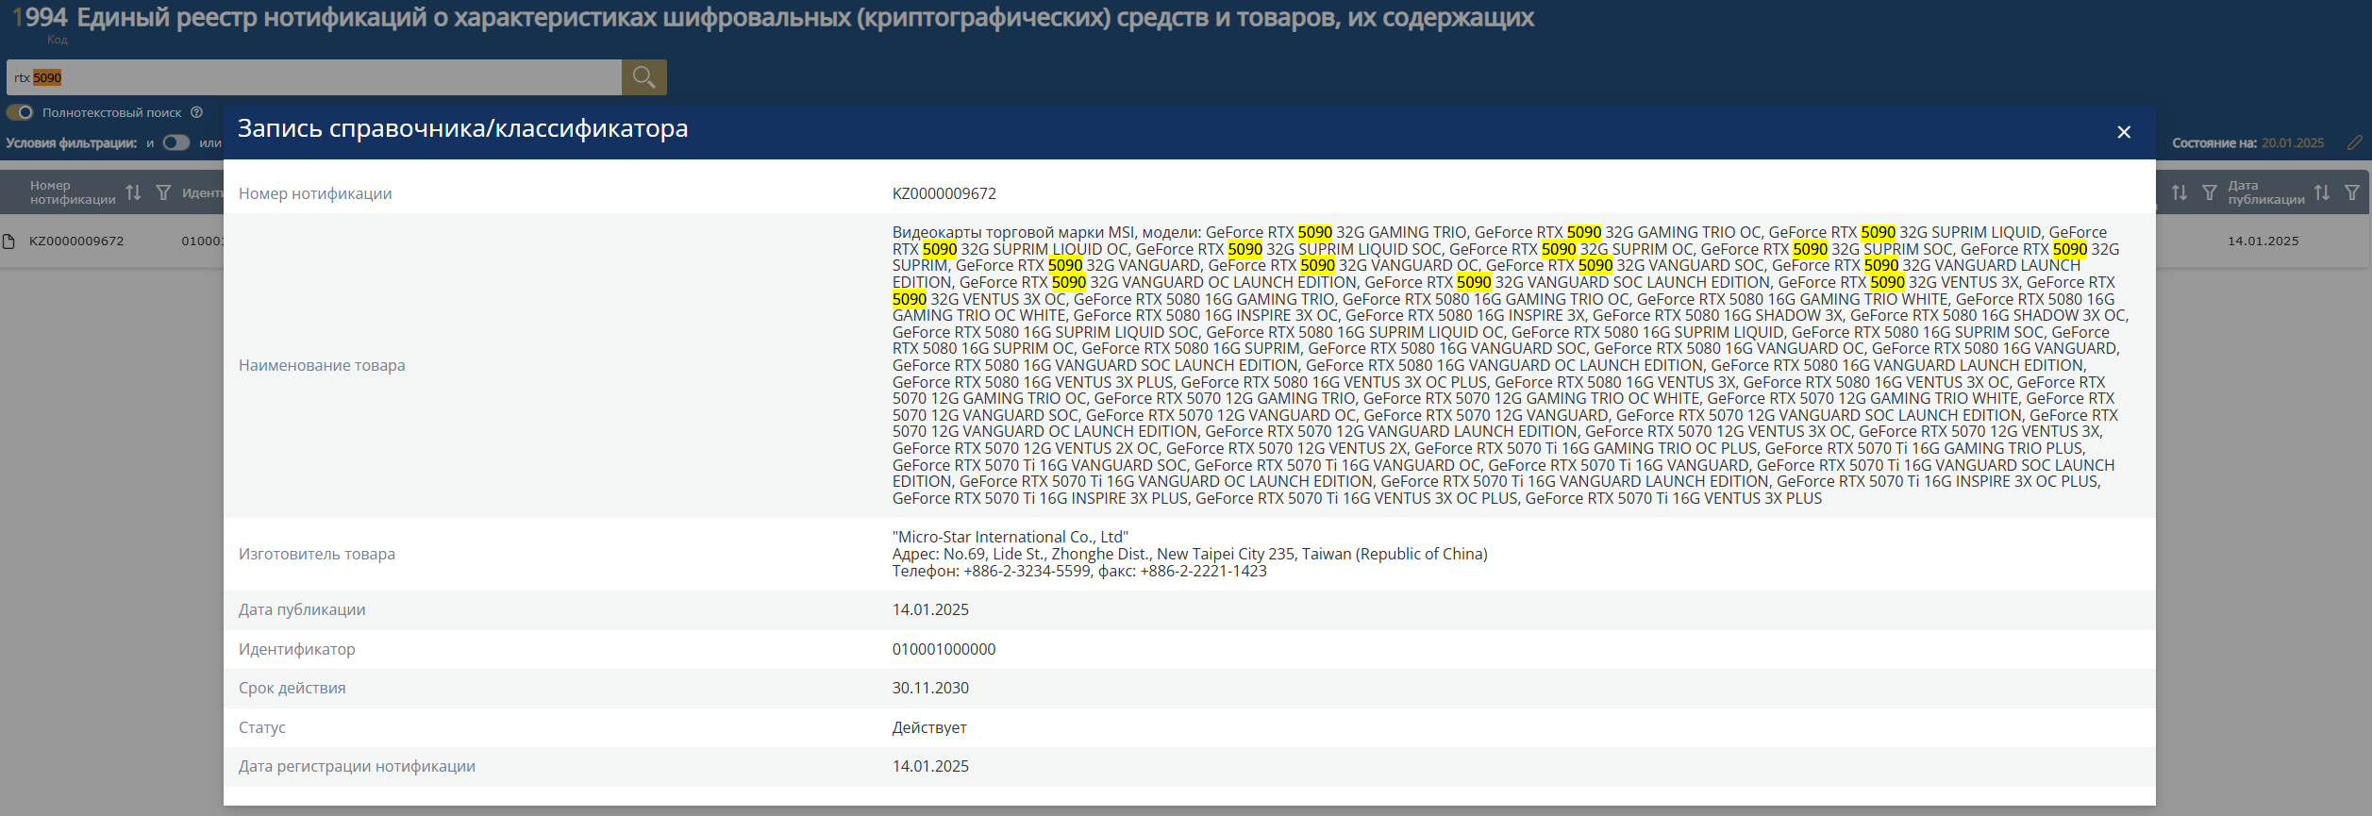Switch the filter condition toggle between и and или
The width and height of the screenshot is (2372, 816).
176,142
